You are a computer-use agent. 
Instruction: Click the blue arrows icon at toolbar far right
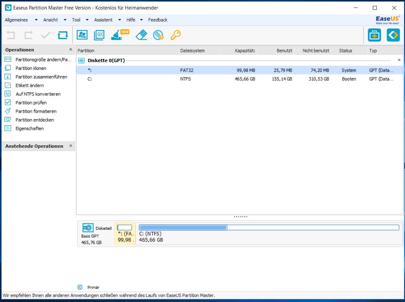(393, 35)
